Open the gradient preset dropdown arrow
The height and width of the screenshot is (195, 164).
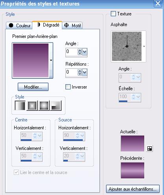coord(51,61)
